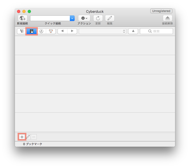Go forward with right arrow button
190x168 pixels.
72,31
